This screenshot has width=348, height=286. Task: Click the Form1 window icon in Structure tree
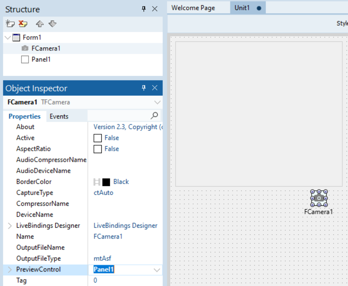pos(16,37)
